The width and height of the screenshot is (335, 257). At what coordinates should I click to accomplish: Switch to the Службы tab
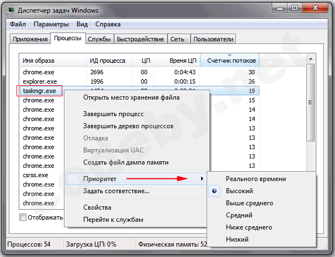99,39
